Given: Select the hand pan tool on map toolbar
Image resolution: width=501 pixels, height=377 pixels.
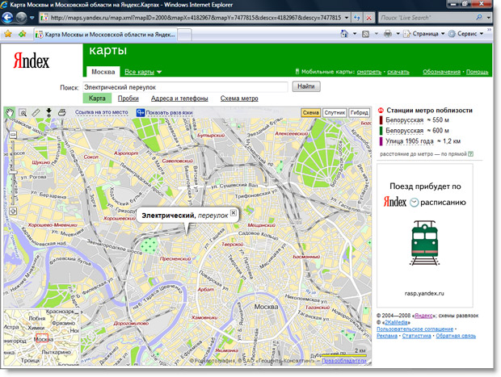Looking at the screenshot, I should point(10,112).
